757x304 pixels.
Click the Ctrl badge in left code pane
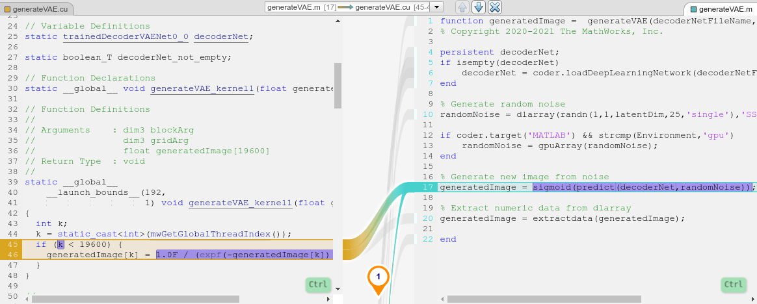click(318, 285)
